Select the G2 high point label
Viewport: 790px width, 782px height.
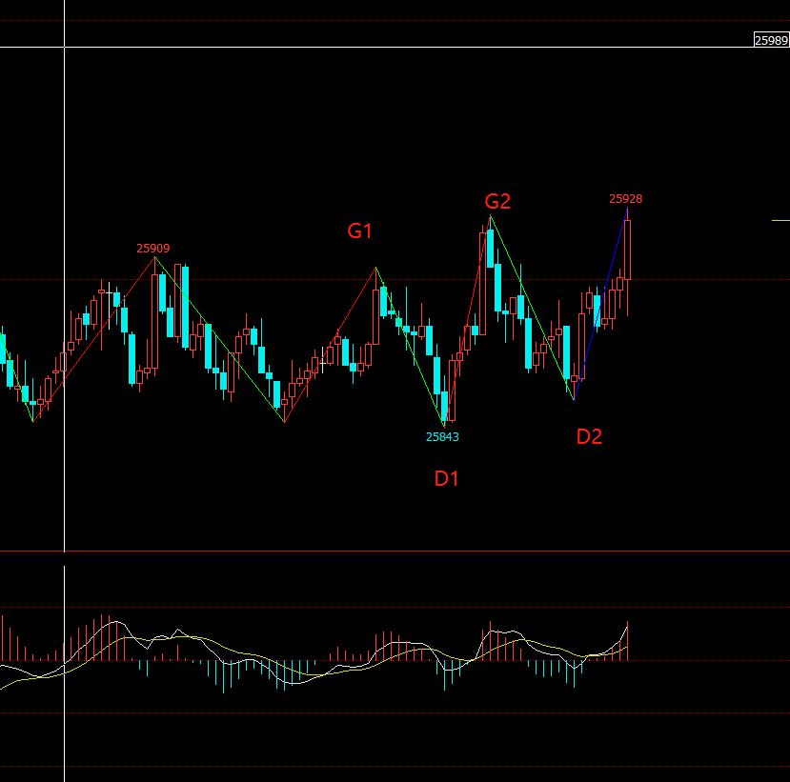[x=497, y=201]
